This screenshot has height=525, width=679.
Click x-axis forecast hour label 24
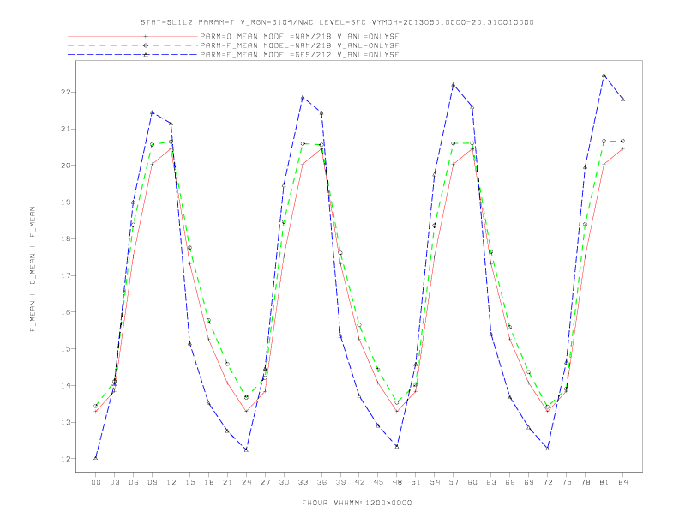pyautogui.click(x=246, y=482)
